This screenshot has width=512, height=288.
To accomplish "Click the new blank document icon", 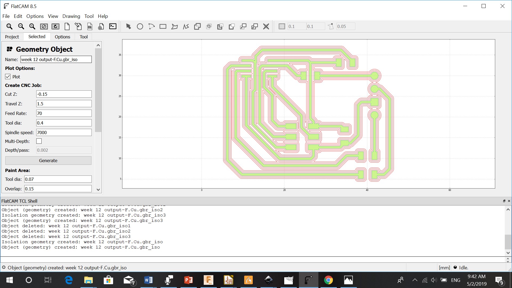I will click(x=67, y=26).
